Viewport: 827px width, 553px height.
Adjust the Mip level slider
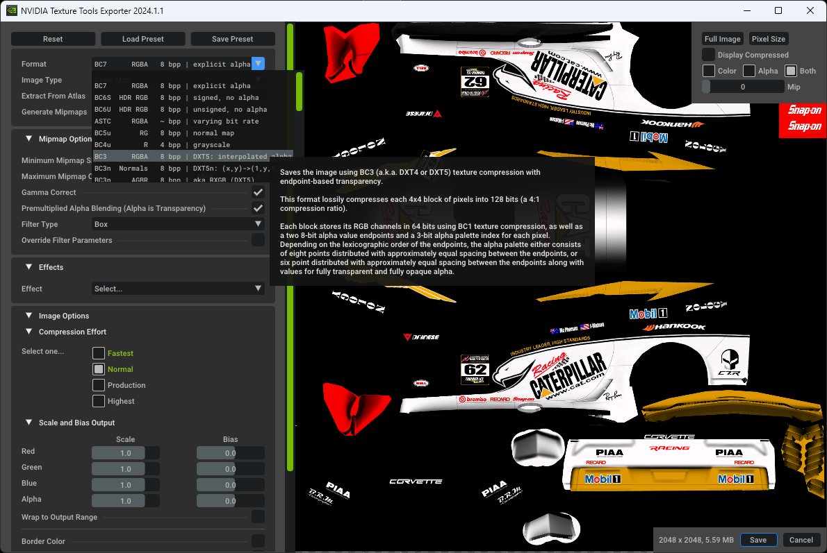(x=742, y=87)
